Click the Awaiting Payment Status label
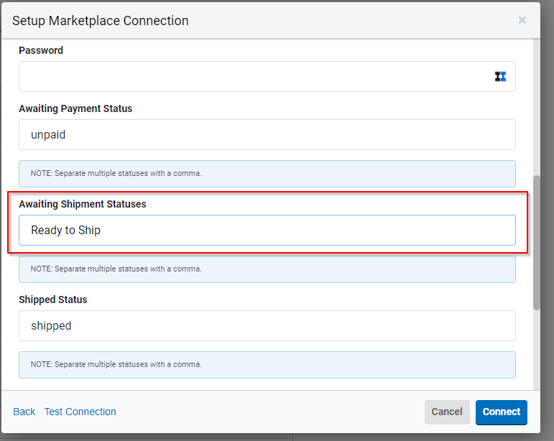This screenshot has height=441, width=554. pyautogui.click(x=75, y=108)
